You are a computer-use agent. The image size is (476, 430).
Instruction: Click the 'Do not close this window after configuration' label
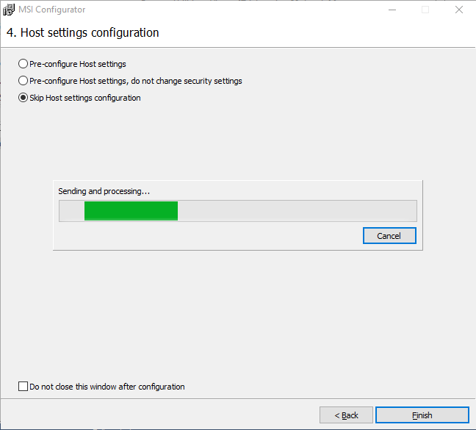[107, 387]
